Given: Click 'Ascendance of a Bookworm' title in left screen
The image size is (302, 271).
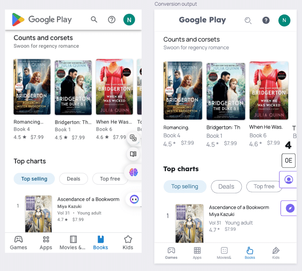Looking at the screenshot, I should [x=88, y=199].
